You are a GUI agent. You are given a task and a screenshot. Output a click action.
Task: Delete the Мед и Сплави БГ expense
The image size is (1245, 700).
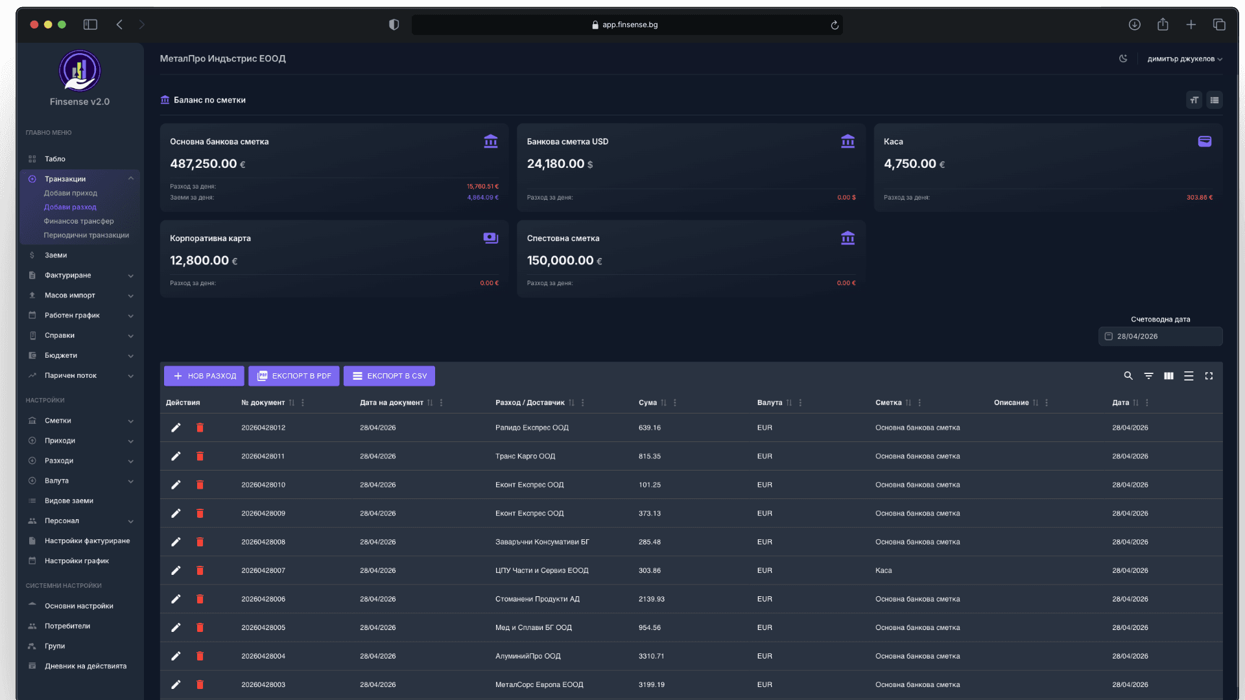200,627
